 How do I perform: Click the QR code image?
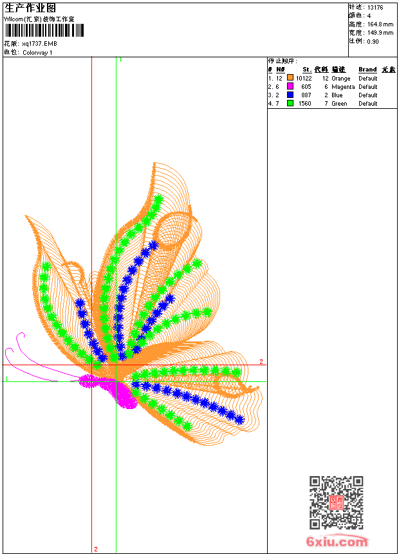[x=337, y=502]
